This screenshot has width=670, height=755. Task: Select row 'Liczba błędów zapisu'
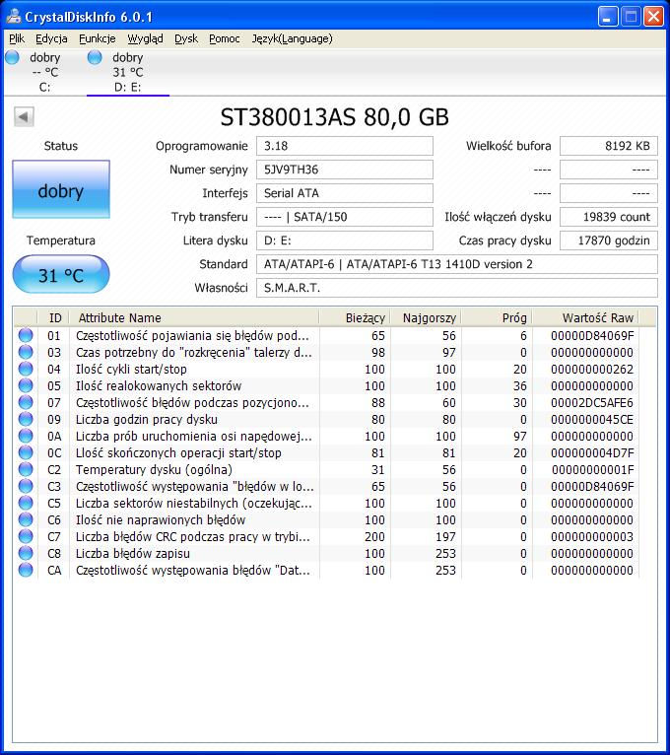coord(327,553)
